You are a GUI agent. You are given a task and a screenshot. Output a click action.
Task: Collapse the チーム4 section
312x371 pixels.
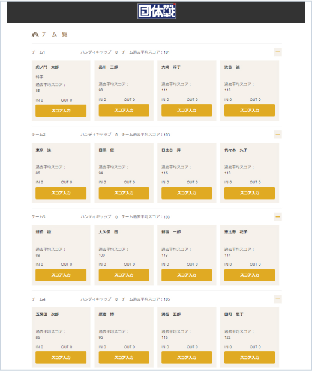[x=278, y=299]
